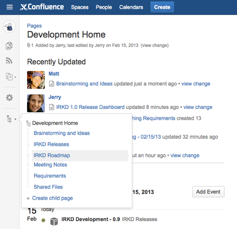237x229 pixels.
Task: Click the IRKD Releases calendar label
Action: 139,219
